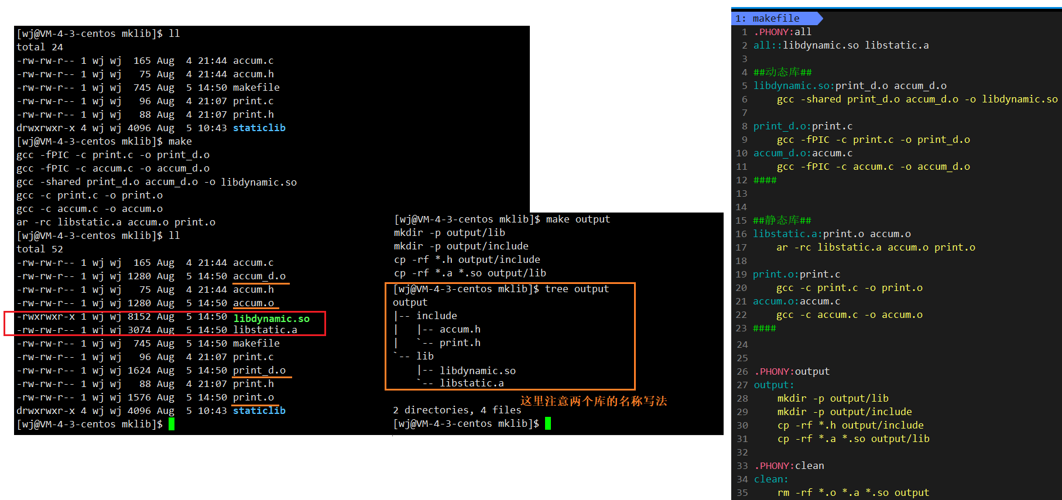Click 'output:' target on makefile line 27
Image resolution: width=1062 pixels, height=500 pixels.
click(774, 385)
